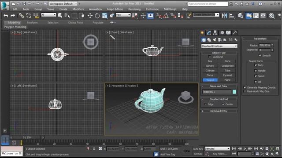This screenshot has height=158, width=282.
Task: Open the Create Selection Set dropdown
Action: pos(206,14)
